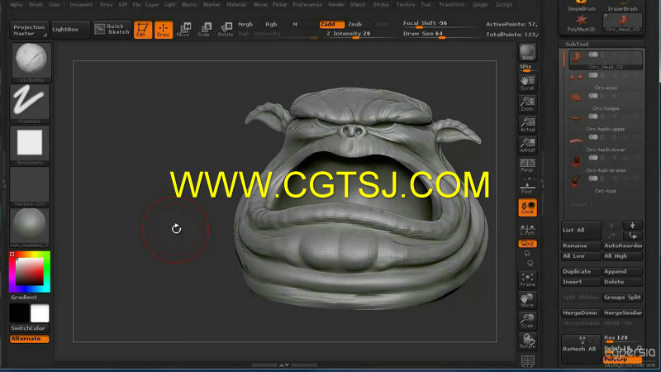Select the Move tool in top shelf
661x372 pixels.
tap(183, 30)
